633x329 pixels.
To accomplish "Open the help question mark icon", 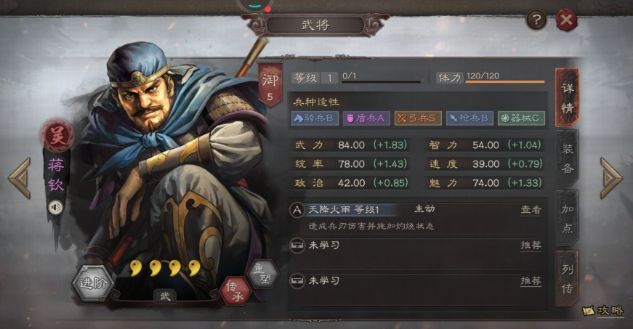I will [536, 20].
